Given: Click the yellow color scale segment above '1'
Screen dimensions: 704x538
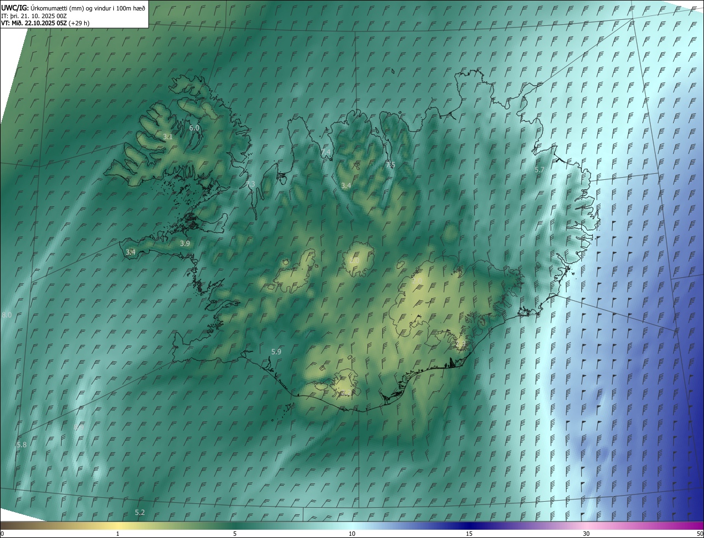Looking at the screenshot, I should click(x=118, y=525).
